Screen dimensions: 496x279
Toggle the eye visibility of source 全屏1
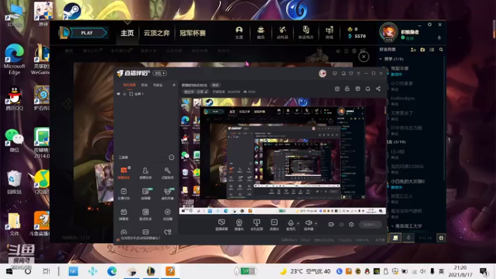click(118, 94)
